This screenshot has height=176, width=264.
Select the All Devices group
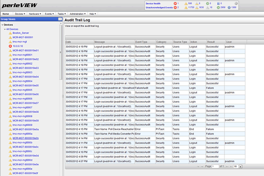pos(12,29)
